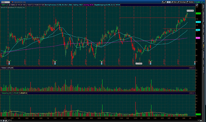Open the Style menu

point(174,2)
